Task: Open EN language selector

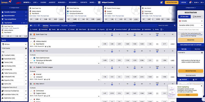Action: [202, 2]
